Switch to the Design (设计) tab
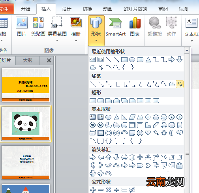Screen dimensions: 199x193 tap(67, 9)
